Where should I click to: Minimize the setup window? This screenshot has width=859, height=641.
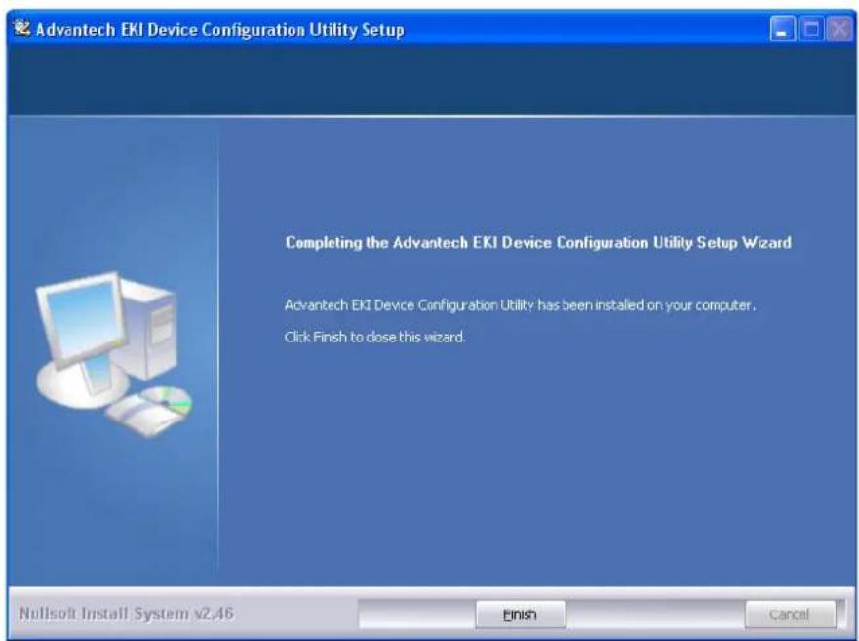[x=782, y=29]
